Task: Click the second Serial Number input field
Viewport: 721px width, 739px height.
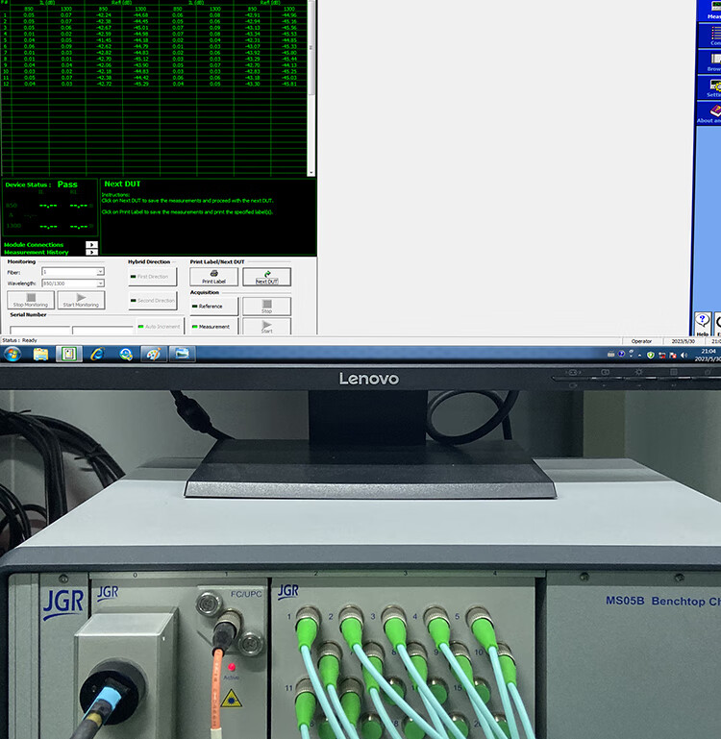Action: coord(103,331)
